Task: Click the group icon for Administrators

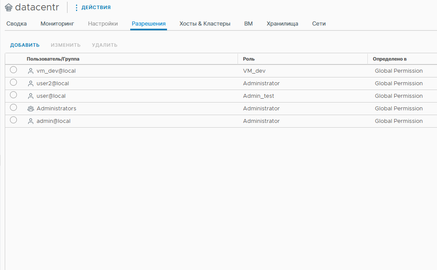Action: (31, 109)
